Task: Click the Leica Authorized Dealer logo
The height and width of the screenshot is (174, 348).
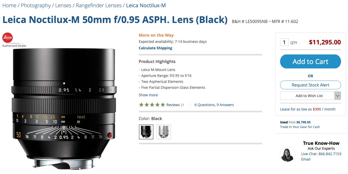Action: (x=8, y=38)
